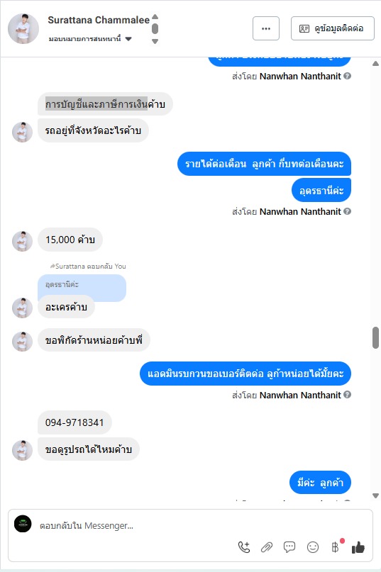Image resolution: width=381 pixels, height=572 pixels.
Task: Open the three-dots more options button
Action: 266,28
